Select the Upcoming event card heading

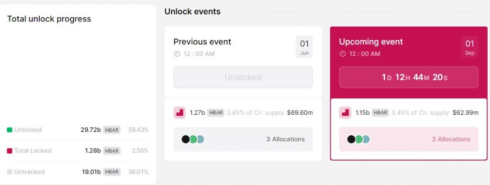[371, 42]
